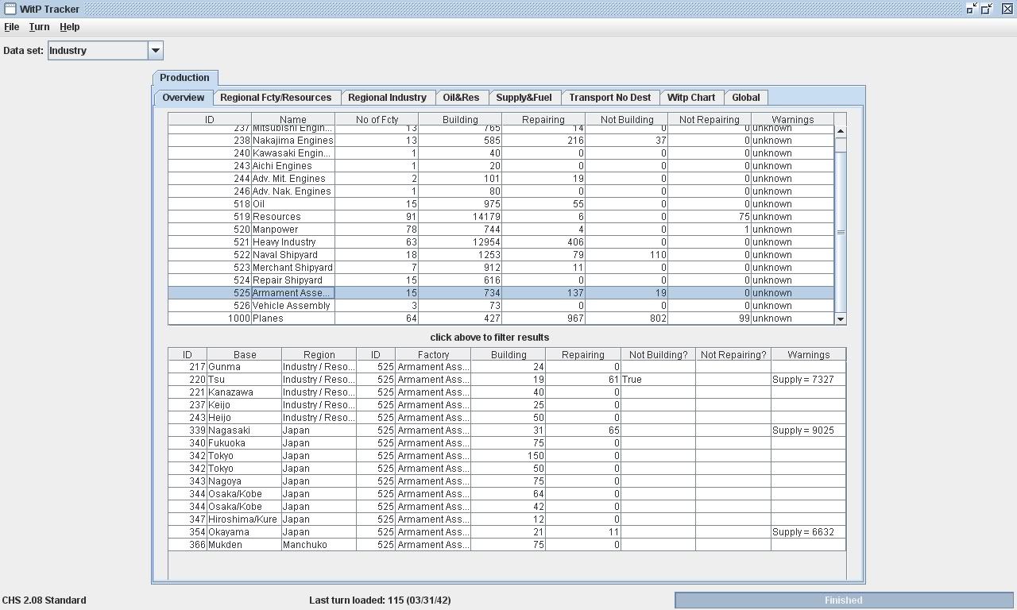
Task: Sort top table by Not Repairing column
Action: (709, 120)
